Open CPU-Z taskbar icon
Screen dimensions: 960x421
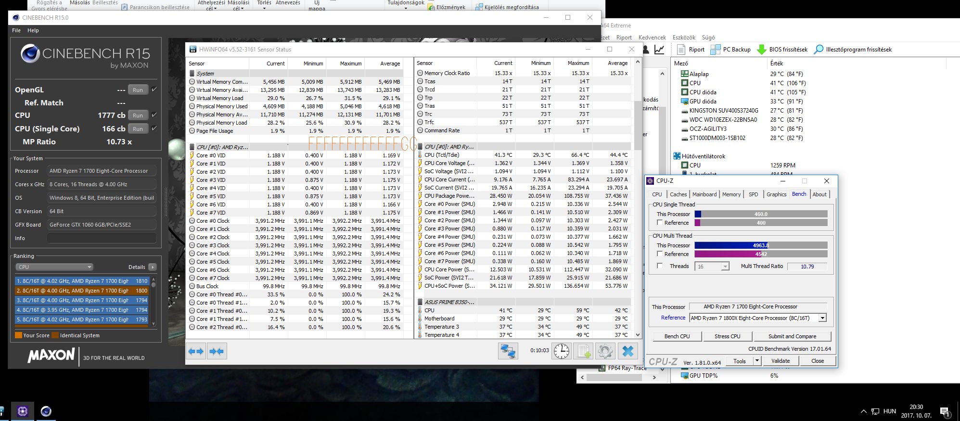[x=22, y=411]
